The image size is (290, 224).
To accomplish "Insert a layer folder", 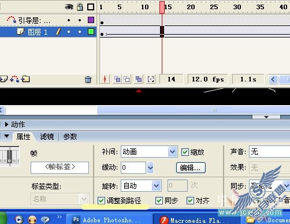I will tap(25, 79).
